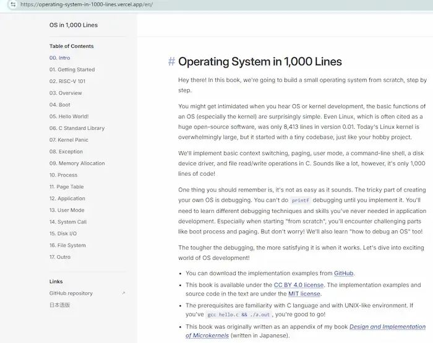
Task: Open chapter 10. Process
Action: [63, 175]
